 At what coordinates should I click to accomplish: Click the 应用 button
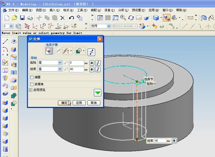79,103
